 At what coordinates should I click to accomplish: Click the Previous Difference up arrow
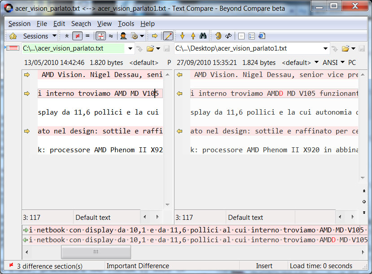pos(193,36)
